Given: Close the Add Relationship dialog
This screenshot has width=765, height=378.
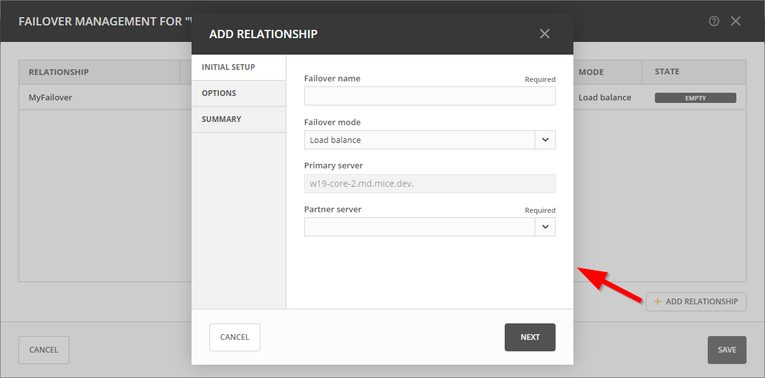Looking at the screenshot, I should click(545, 34).
